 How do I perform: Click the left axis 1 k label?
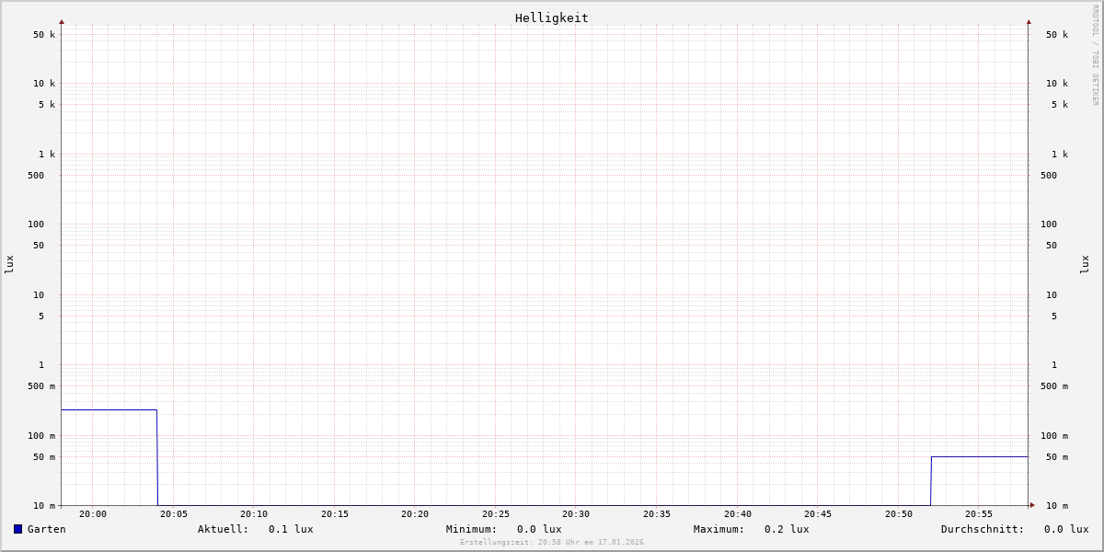47,155
